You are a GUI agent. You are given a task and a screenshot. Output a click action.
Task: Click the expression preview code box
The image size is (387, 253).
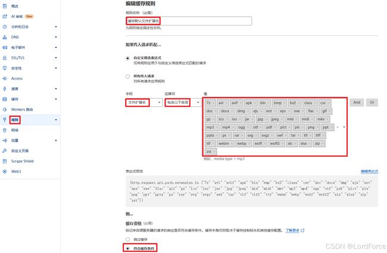tap(252, 191)
